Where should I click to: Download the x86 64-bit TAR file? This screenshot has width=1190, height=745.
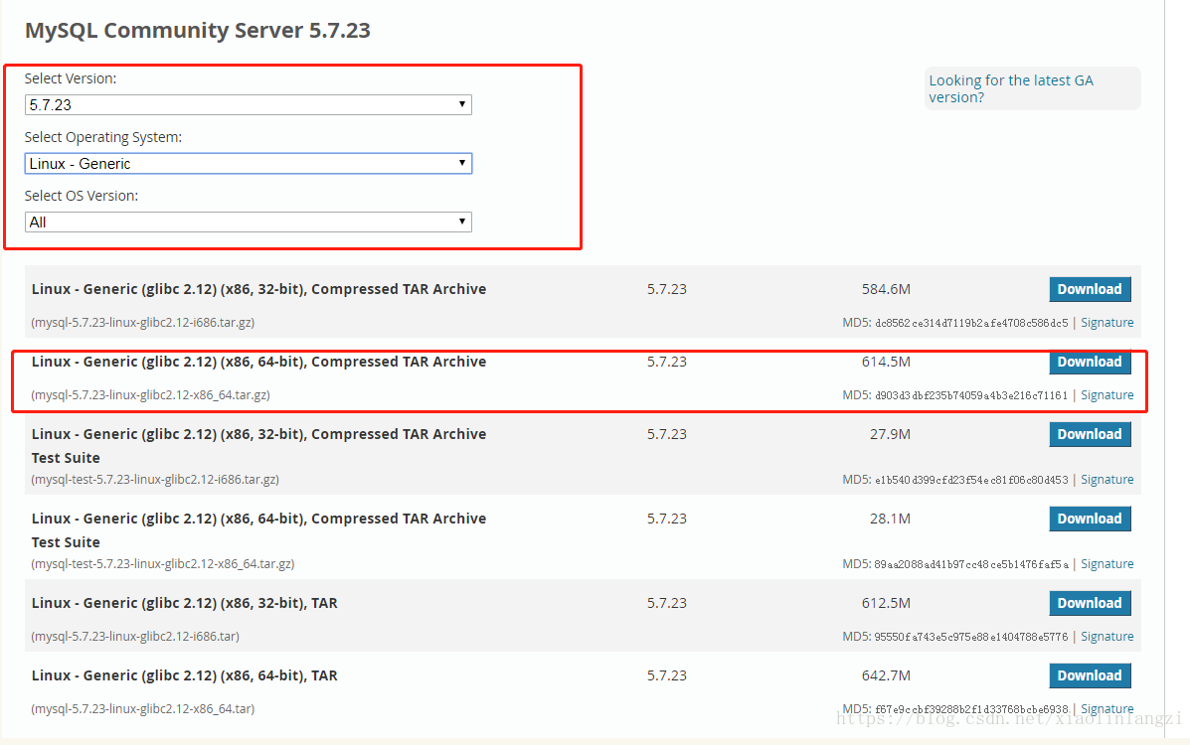pyautogui.click(x=1090, y=675)
